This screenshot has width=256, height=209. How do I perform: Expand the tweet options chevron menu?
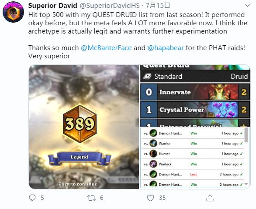[248, 6]
